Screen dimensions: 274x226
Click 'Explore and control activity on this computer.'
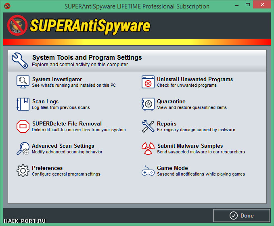point(80,65)
